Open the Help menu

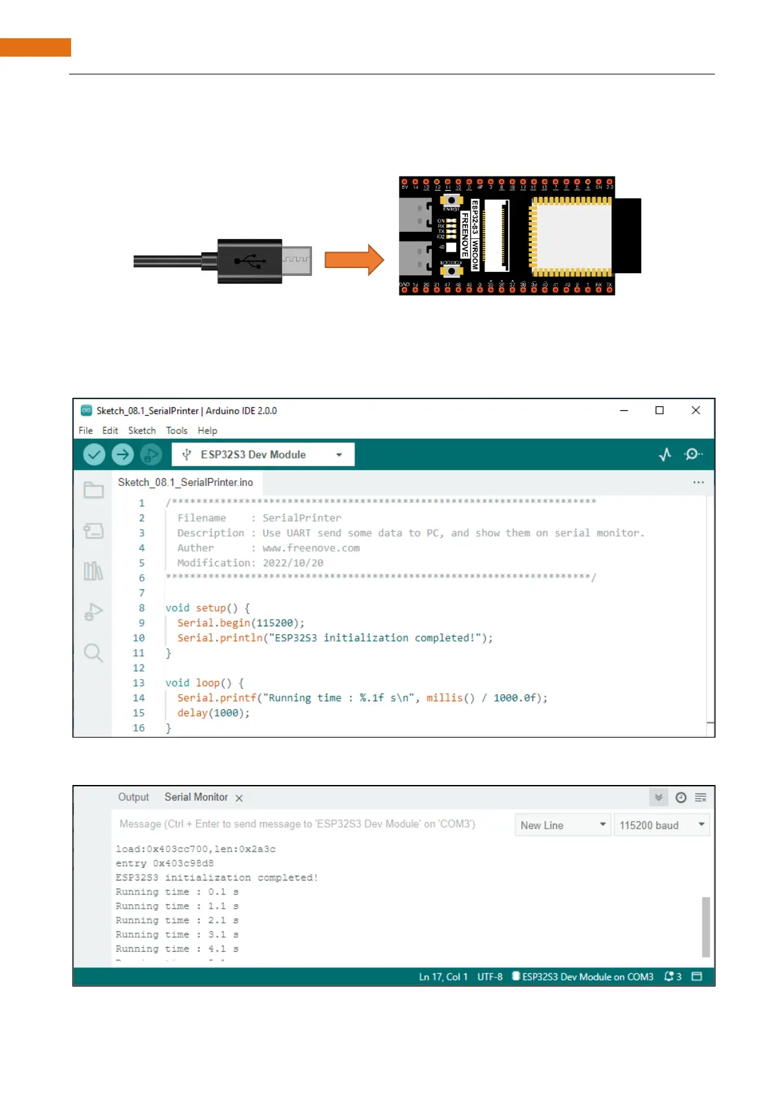(207, 431)
